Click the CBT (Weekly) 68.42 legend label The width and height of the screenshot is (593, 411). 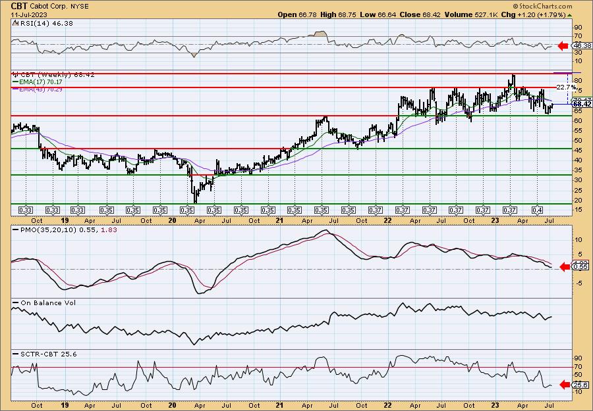[57, 75]
